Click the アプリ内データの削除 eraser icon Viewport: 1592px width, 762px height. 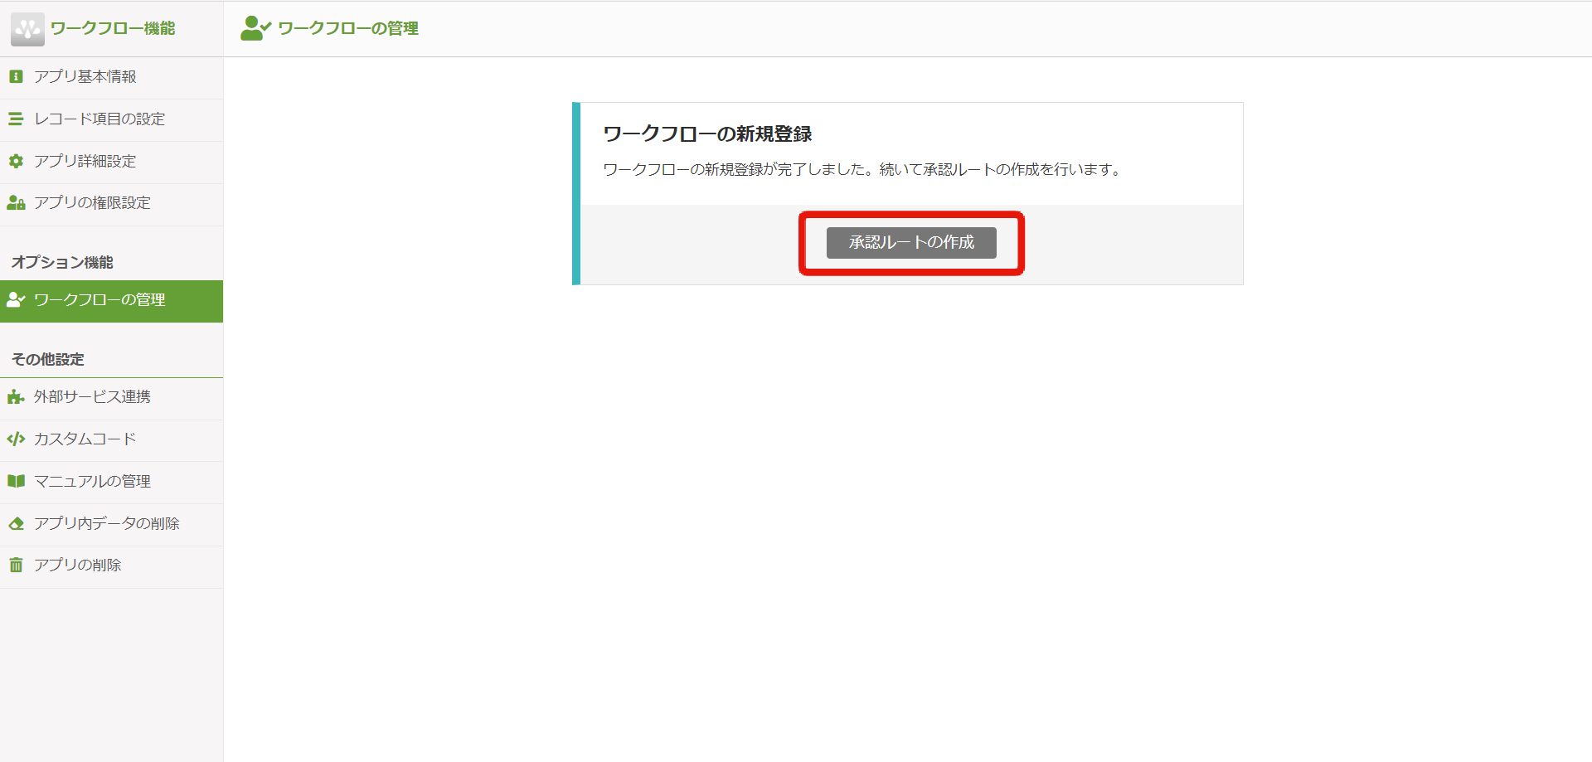tap(16, 523)
